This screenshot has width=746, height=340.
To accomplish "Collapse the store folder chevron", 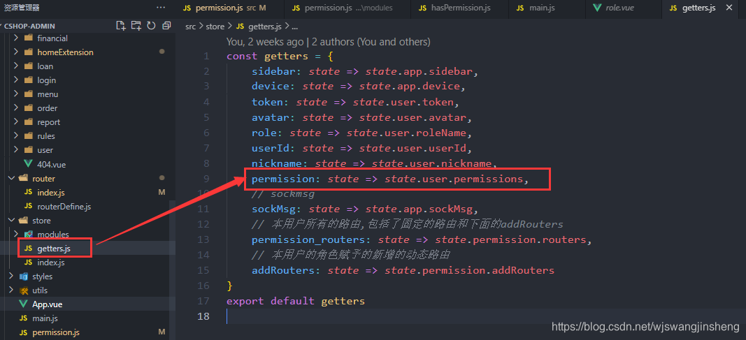I will [11, 221].
